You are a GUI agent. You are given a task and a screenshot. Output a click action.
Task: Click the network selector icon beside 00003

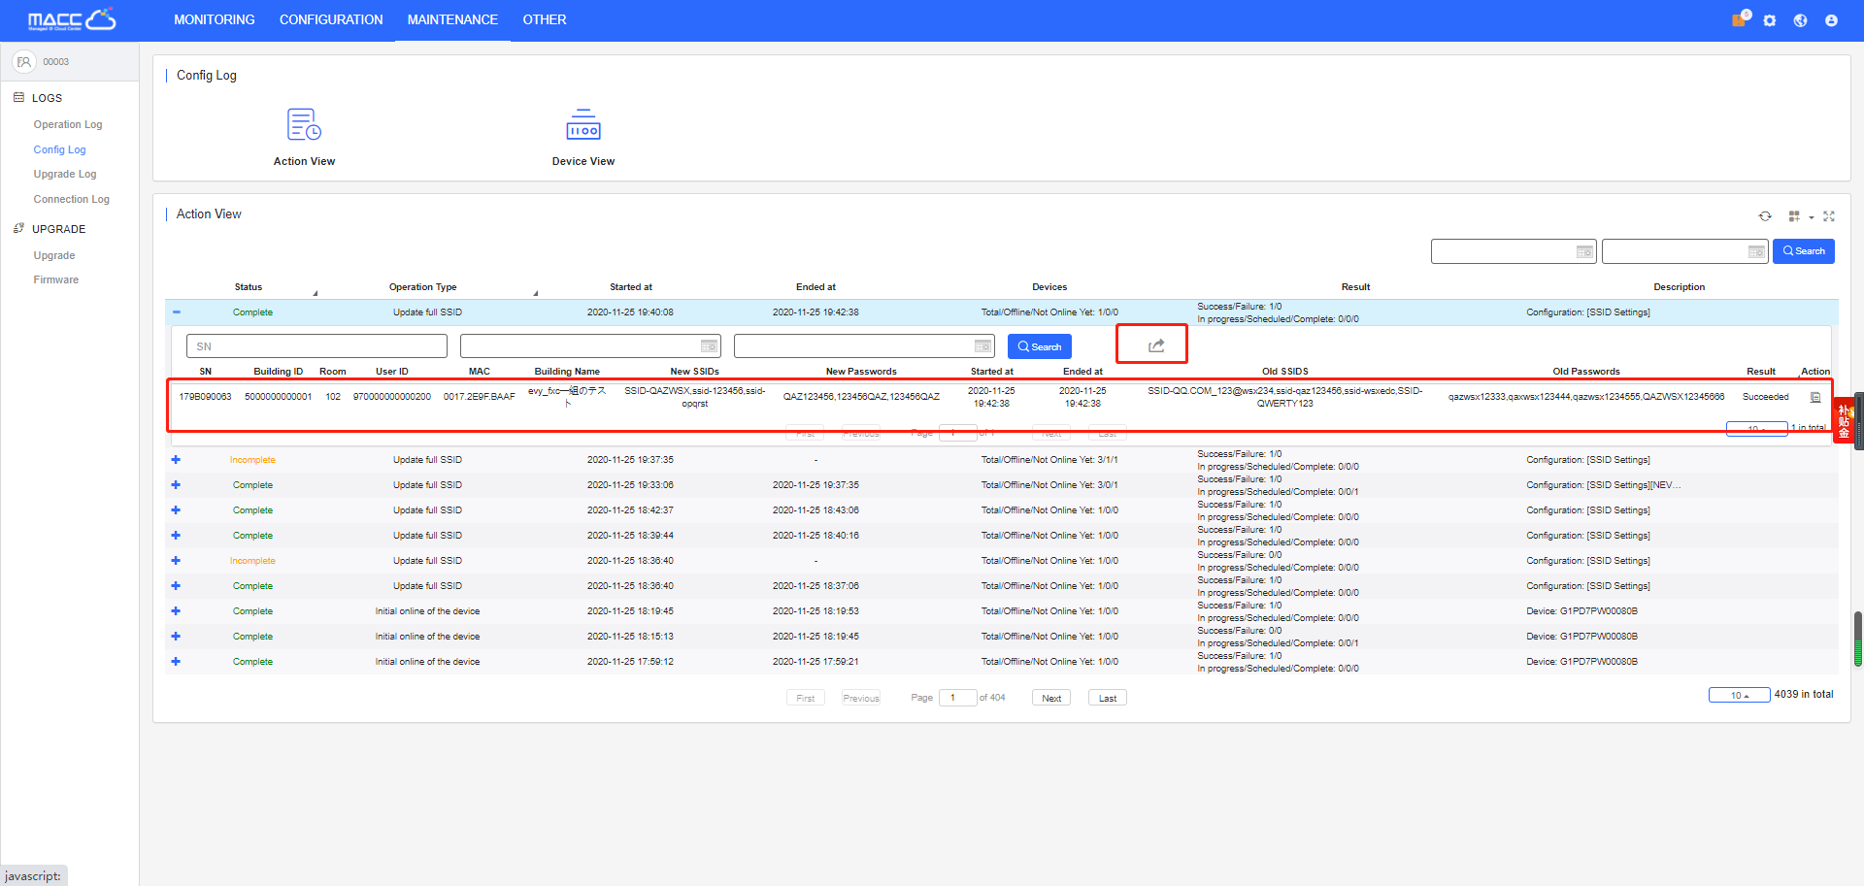24,62
